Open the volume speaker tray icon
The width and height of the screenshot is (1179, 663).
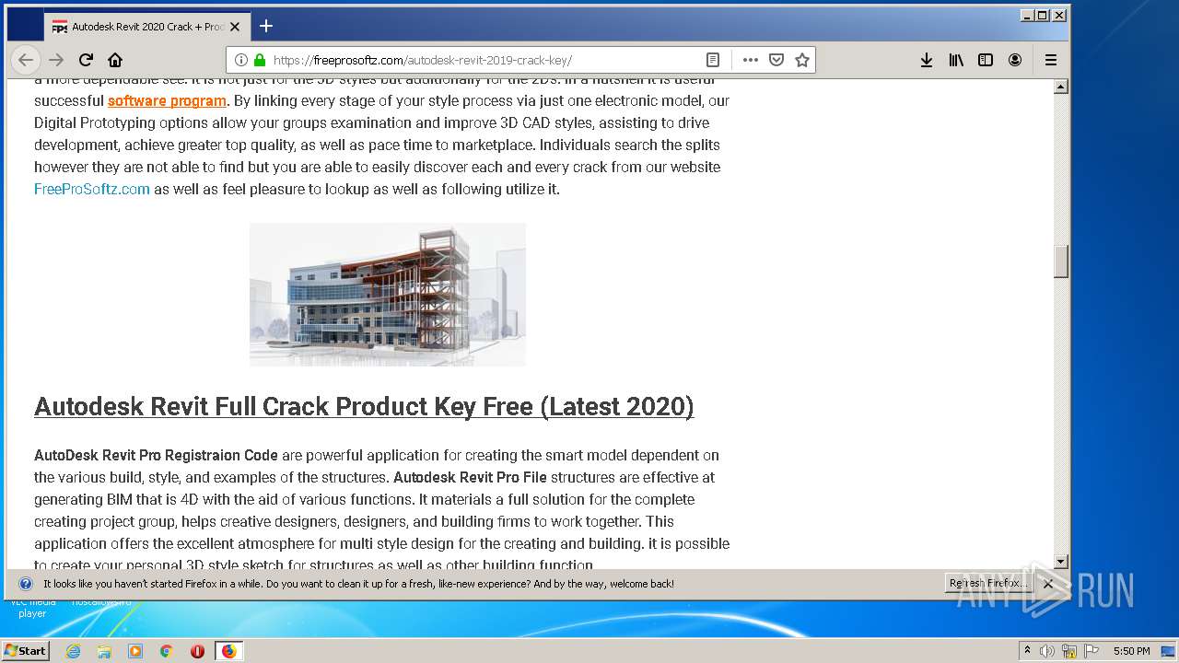(x=1047, y=651)
